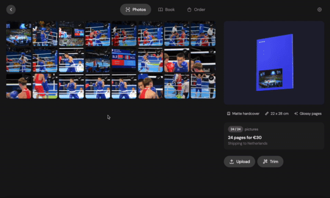Change the 22 x 28 cm size option
Viewport: 330px width, 198px height.
click(x=277, y=114)
